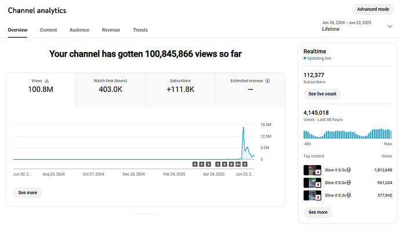Open the third Slow it 0.3x video thumbnail

click(x=312, y=195)
